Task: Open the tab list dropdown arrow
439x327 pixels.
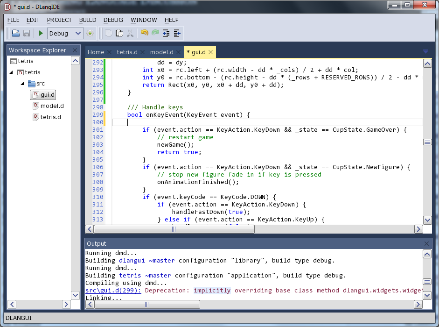Action: [425, 52]
